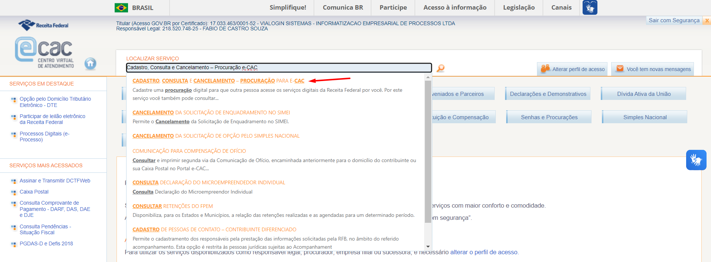Select Cadastro, Consulta e Cancelamento – Procuração result
This screenshot has height=262, width=711.
[218, 81]
